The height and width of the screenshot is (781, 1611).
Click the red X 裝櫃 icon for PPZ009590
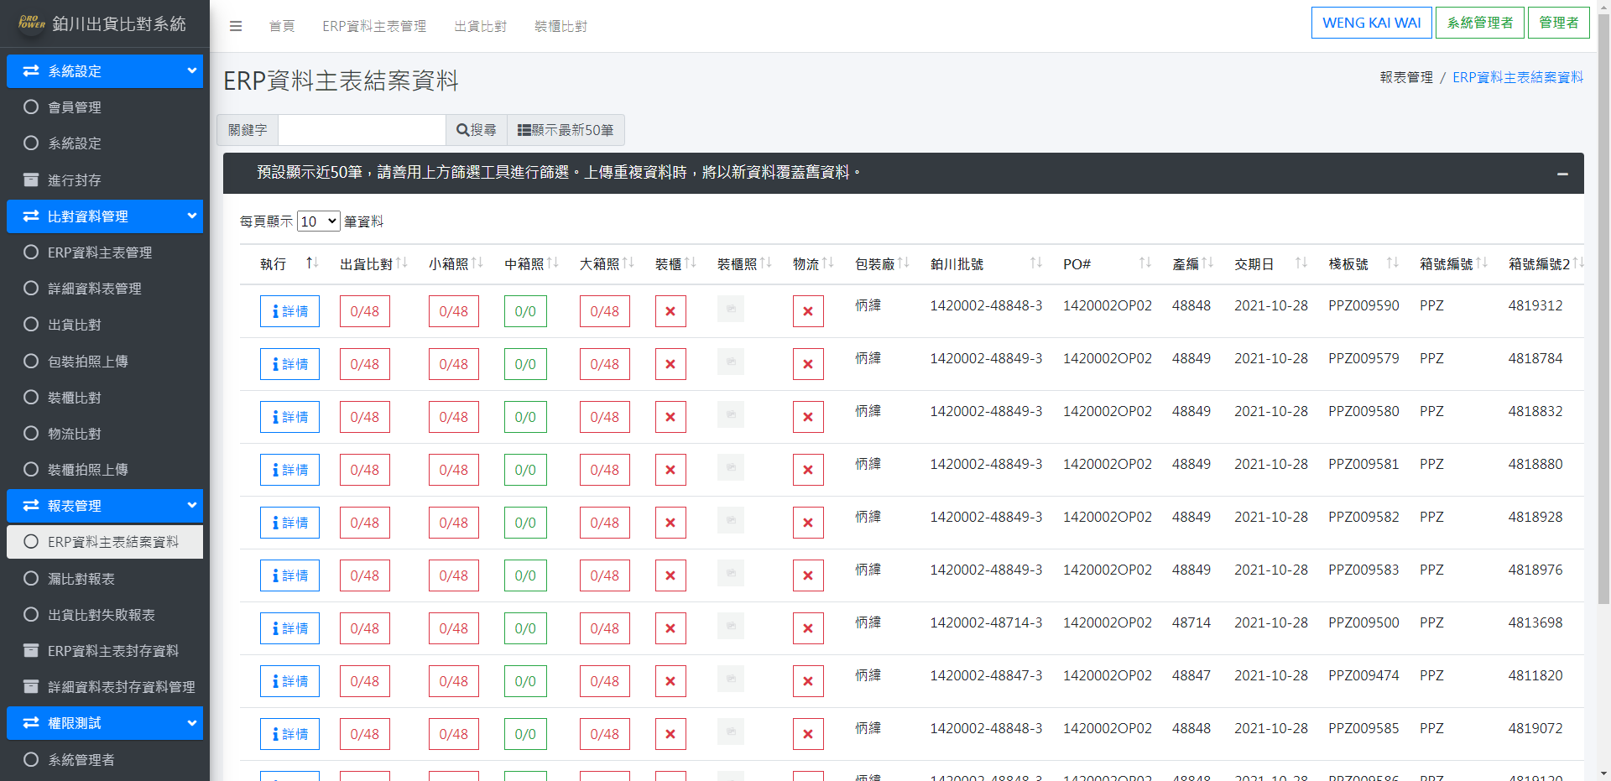tap(670, 311)
